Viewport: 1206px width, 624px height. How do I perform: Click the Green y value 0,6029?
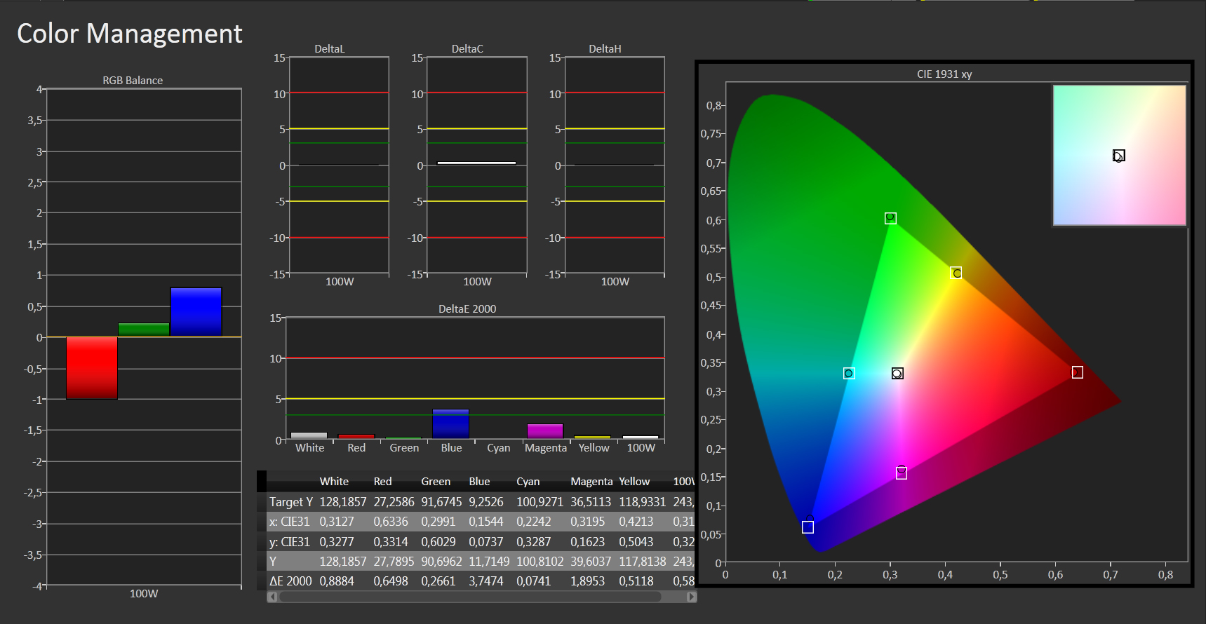pyautogui.click(x=438, y=542)
